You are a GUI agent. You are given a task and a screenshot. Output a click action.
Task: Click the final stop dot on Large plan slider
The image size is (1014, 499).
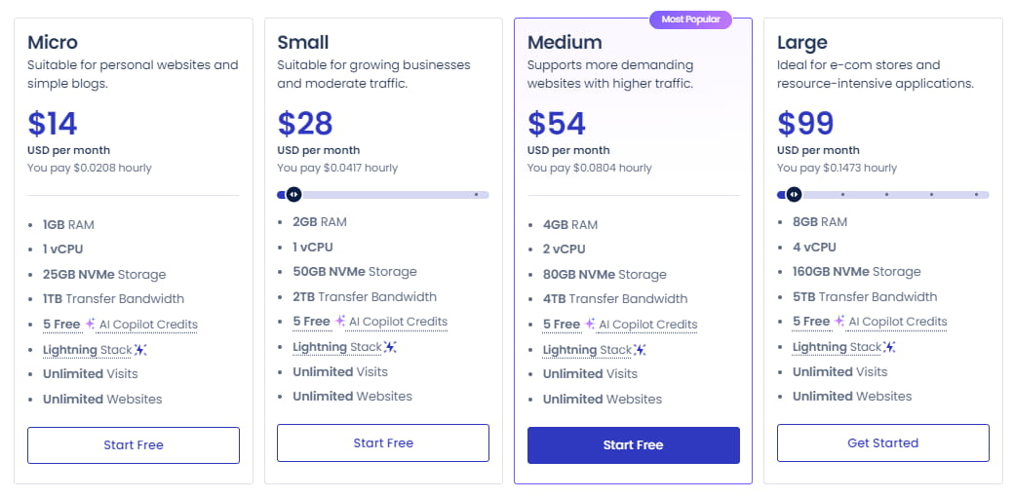pos(976,195)
